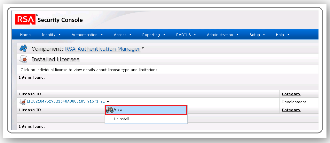The height and width of the screenshot is (143, 330).
Task: Expand the arrow next to RSA Authentication Manager
Action: (143, 49)
